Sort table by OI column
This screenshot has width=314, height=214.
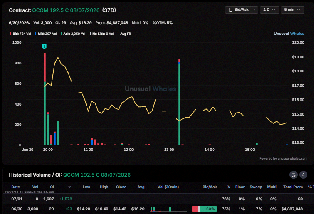point(52,187)
